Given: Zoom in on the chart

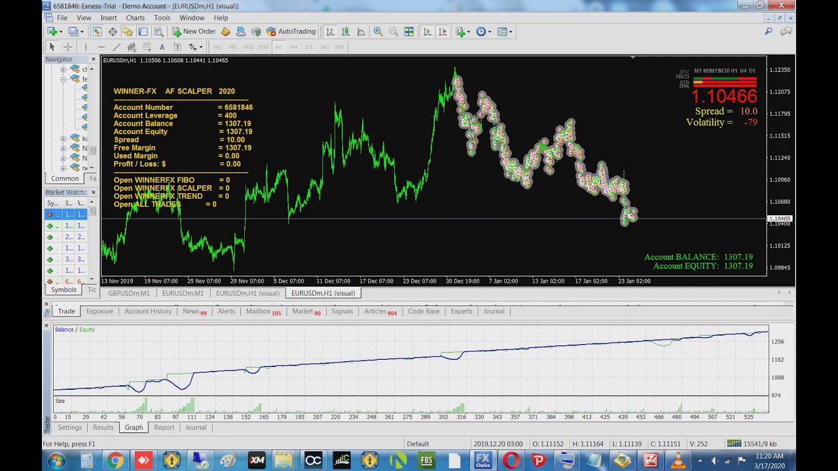Looking at the screenshot, I should click(x=378, y=31).
